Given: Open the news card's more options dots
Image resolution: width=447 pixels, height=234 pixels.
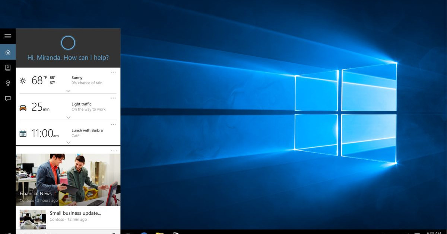Looking at the screenshot, I should tap(114, 151).
